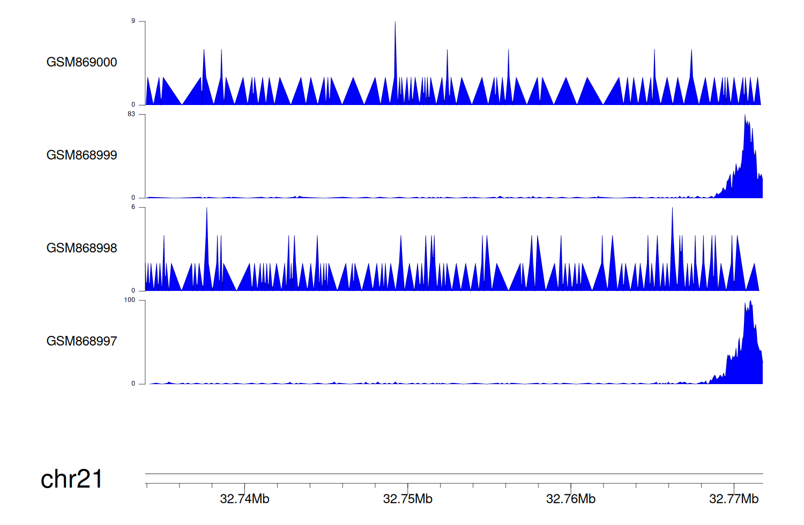Select the 32.75Mb axis position label

tap(407, 499)
